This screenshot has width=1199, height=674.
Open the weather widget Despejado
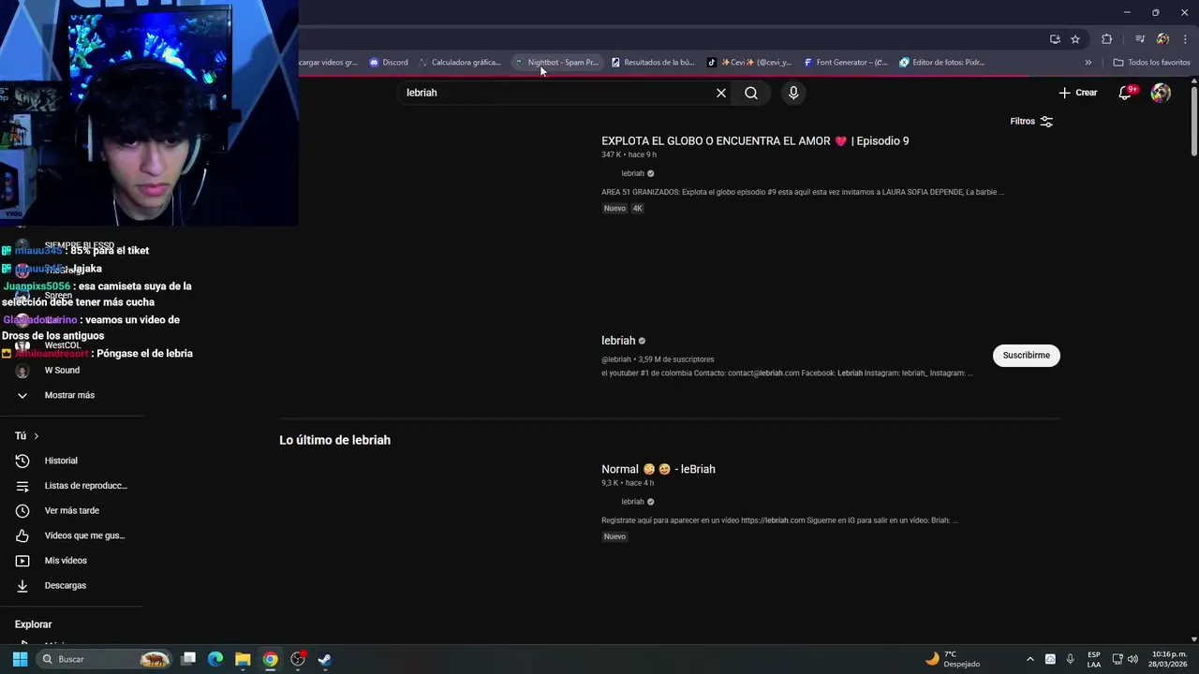954,659
